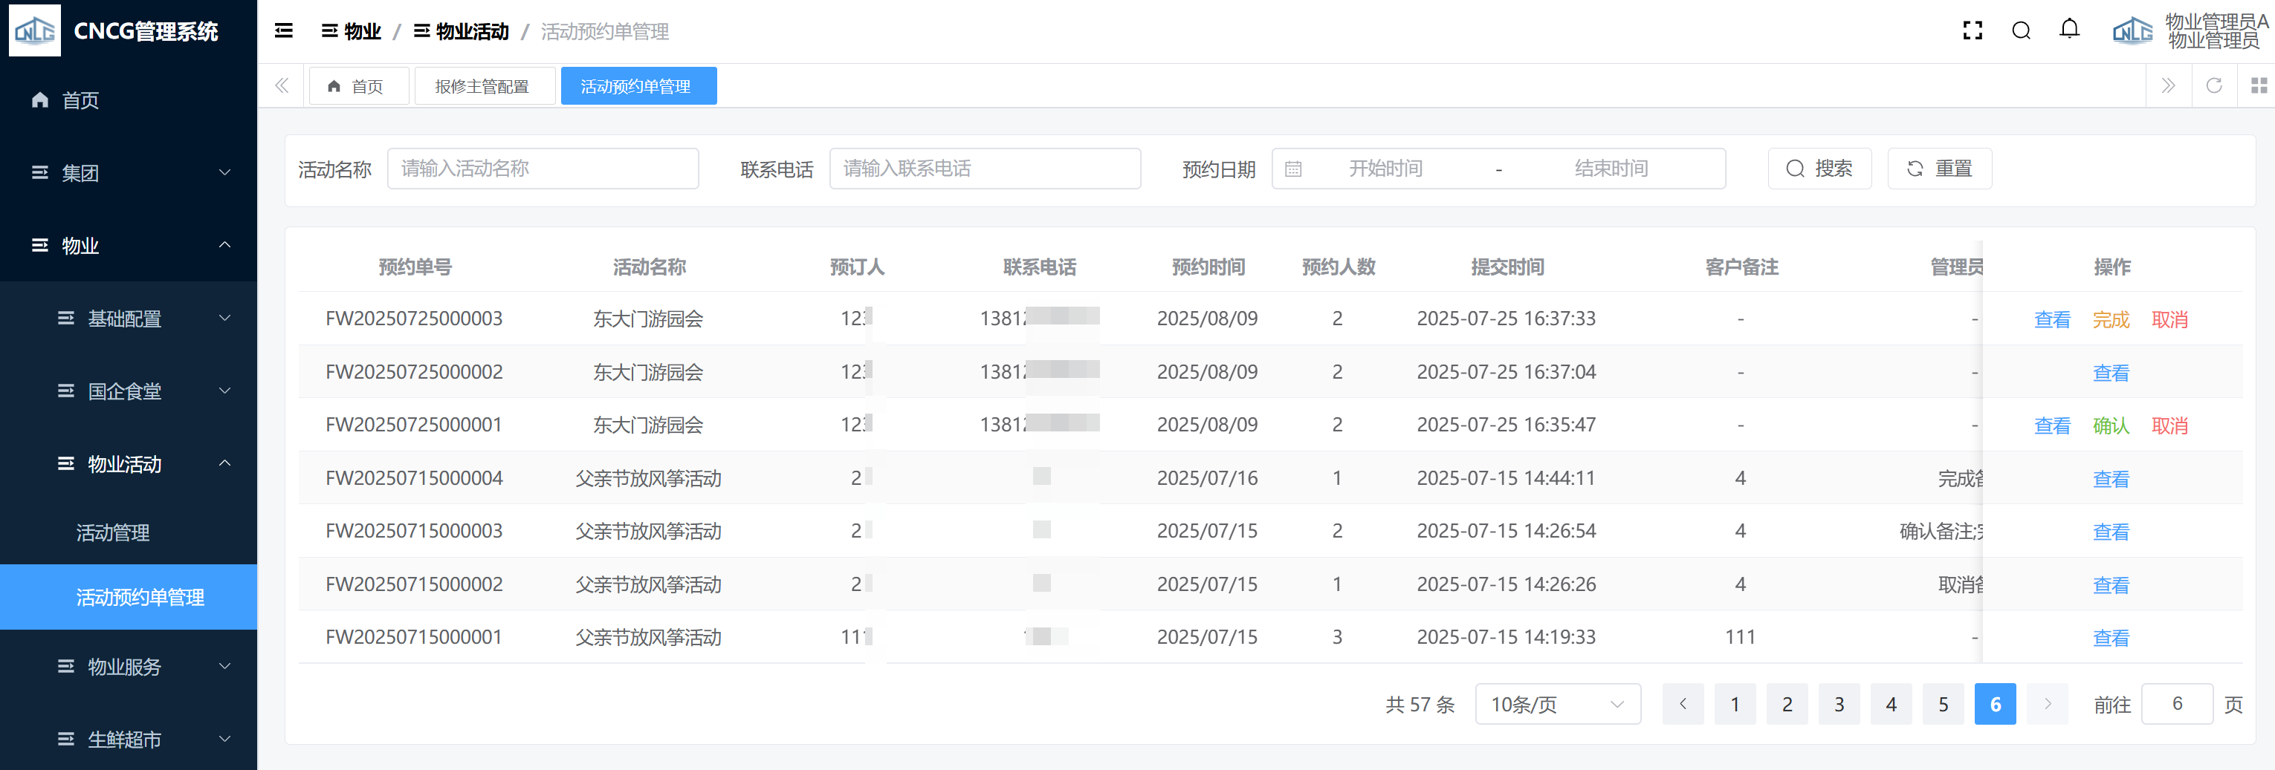Expand the 国企食堂 submenu
Viewport: 2275px width, 770px height.
pos(141,391)
